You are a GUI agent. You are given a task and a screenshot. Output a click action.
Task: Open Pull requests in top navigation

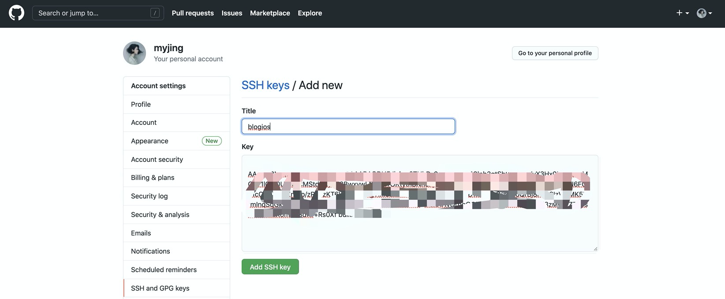pos(193,13)
